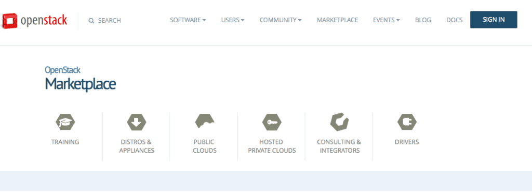The width and height of the screenshot is (532, 192).
Task: Click the Drivers plug icon
Action: click(x=407, y=122)
